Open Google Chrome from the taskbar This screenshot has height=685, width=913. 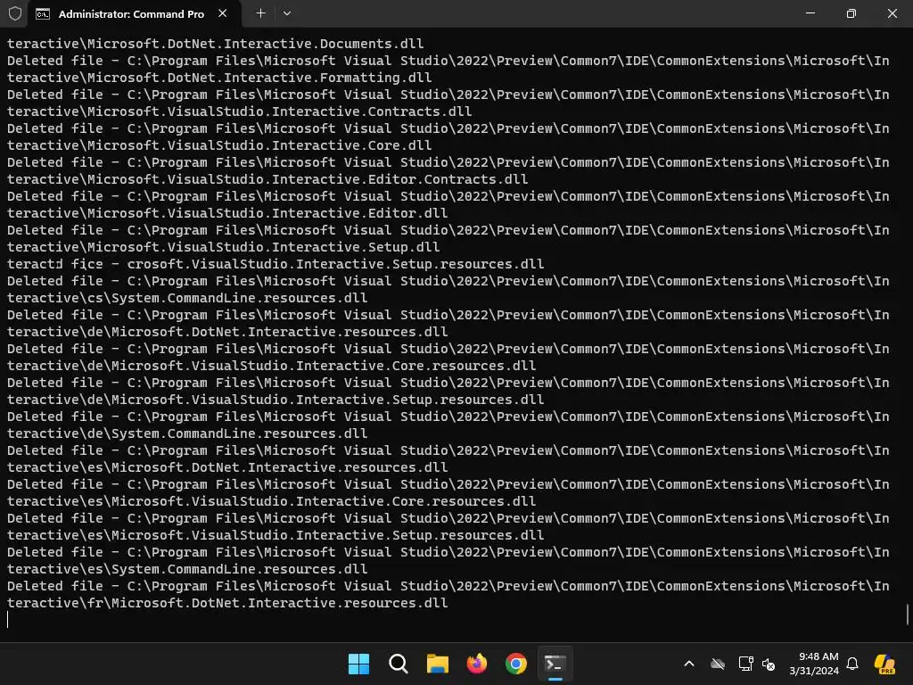click(x=516, y=664)
